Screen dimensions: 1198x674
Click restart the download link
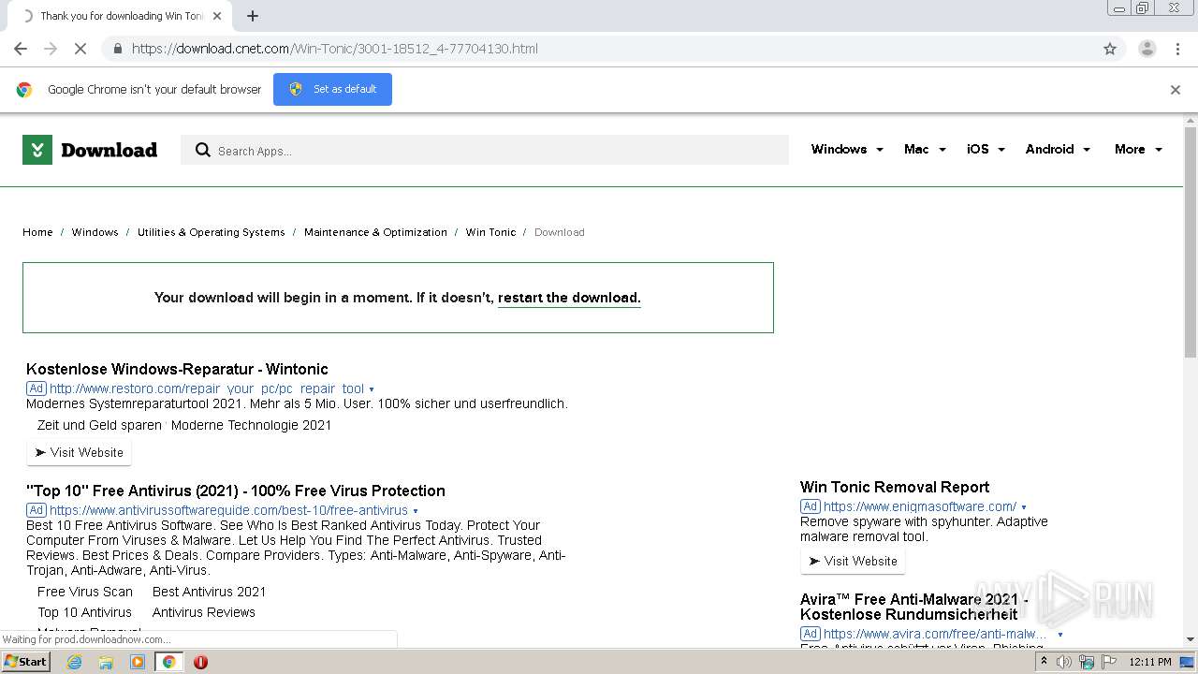pos(569,298)
